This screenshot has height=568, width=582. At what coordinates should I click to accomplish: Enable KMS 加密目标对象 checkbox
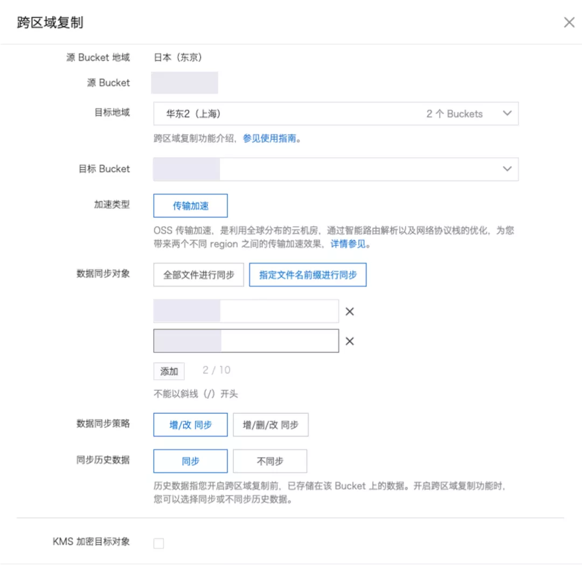[x=158, y=543]
